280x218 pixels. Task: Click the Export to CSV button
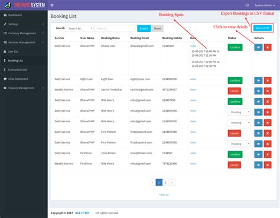[262, 28]
